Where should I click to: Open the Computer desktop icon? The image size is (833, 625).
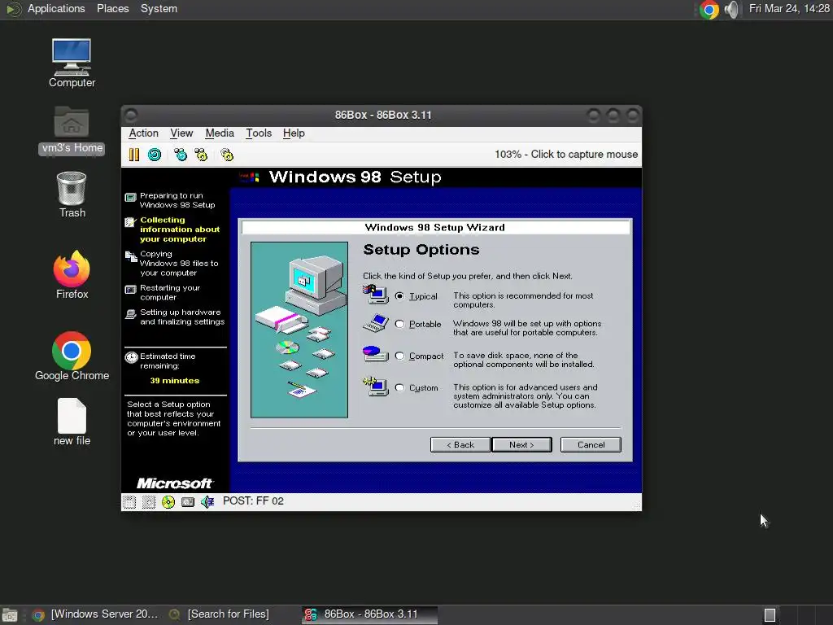[72, 63]
